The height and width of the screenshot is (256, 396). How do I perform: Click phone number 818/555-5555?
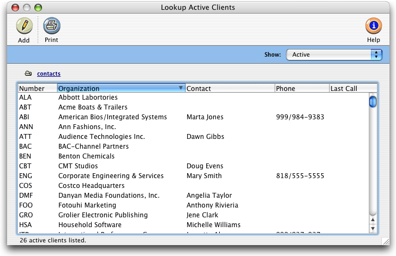coord(300,176)
